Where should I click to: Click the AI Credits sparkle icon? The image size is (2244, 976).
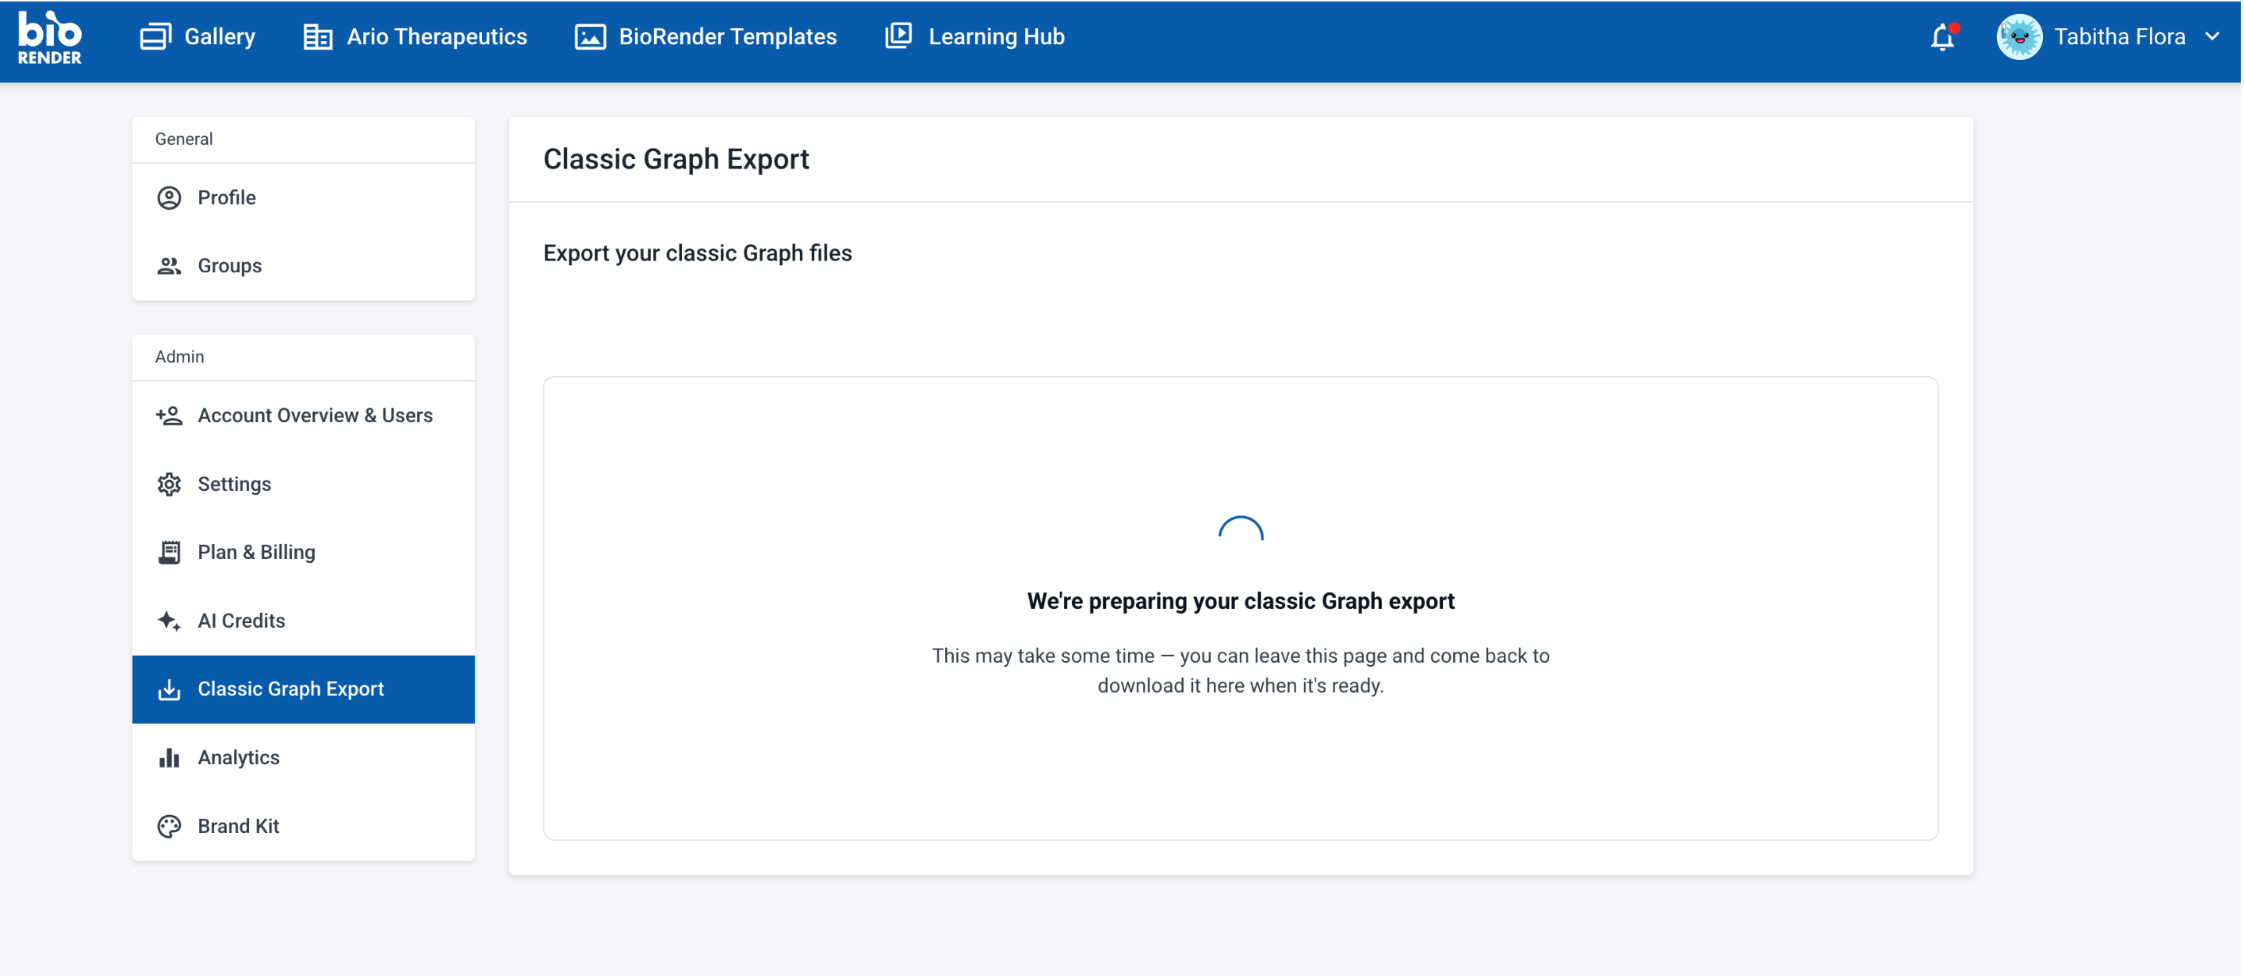coord(169,621)
